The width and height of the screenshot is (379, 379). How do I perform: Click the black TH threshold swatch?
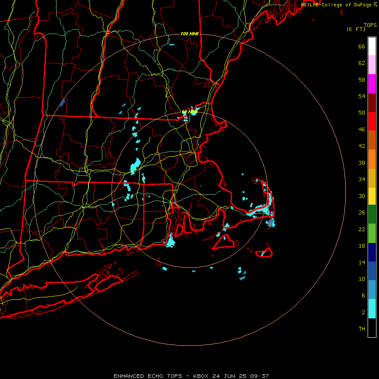(x=372, y=328)
